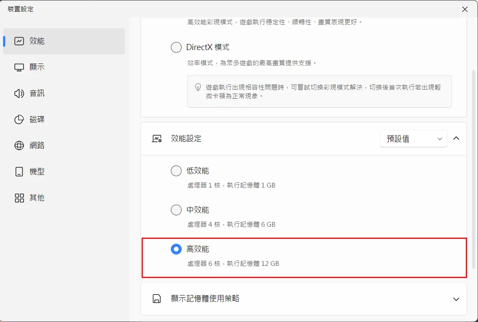Open the 顯示 settings panel
The width and height of the screenshot is (478, 322).
(x=18, y=67)
